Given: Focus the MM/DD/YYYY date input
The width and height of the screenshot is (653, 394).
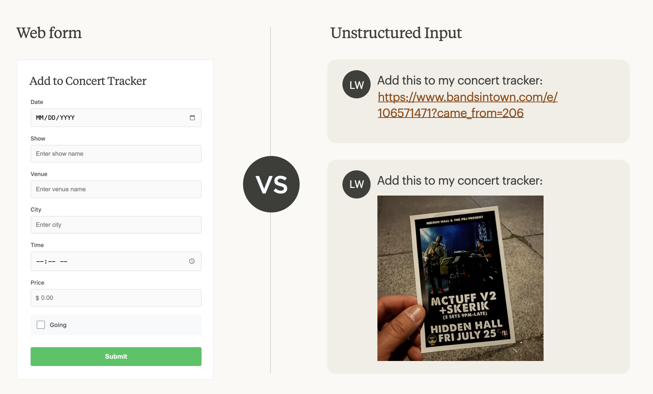Looking at the screenshot, I should [116, 118].
